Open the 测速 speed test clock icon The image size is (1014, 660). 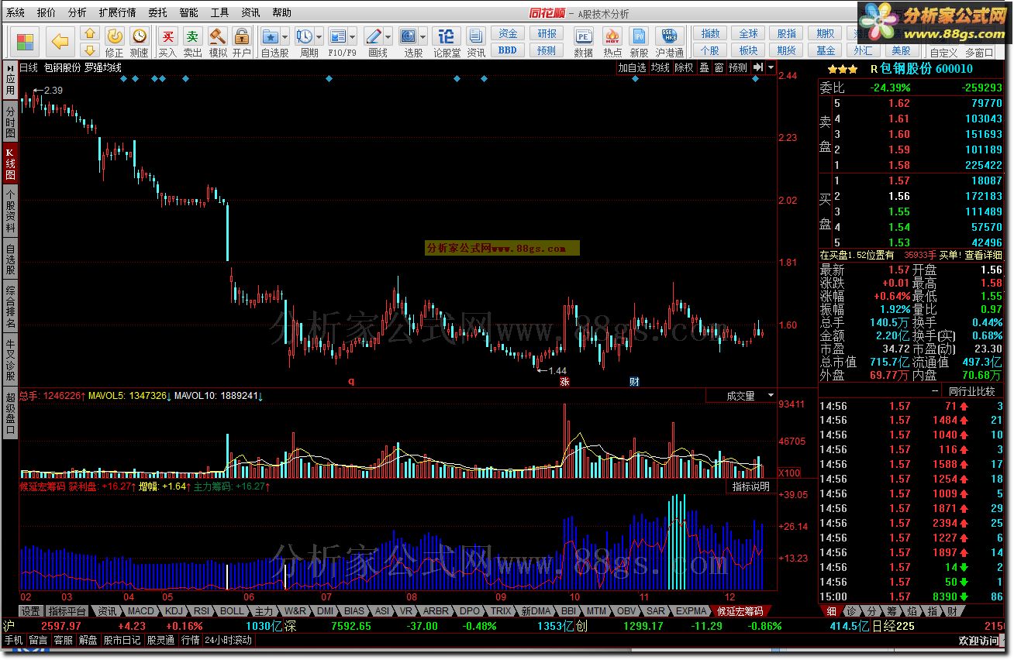140,36
